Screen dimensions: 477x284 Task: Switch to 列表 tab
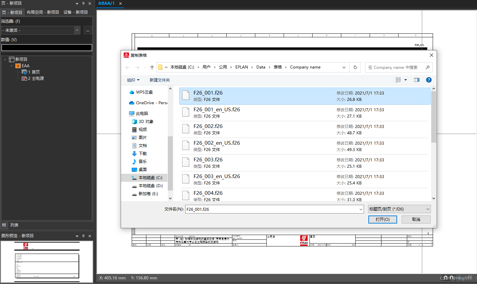click(14, 225)
